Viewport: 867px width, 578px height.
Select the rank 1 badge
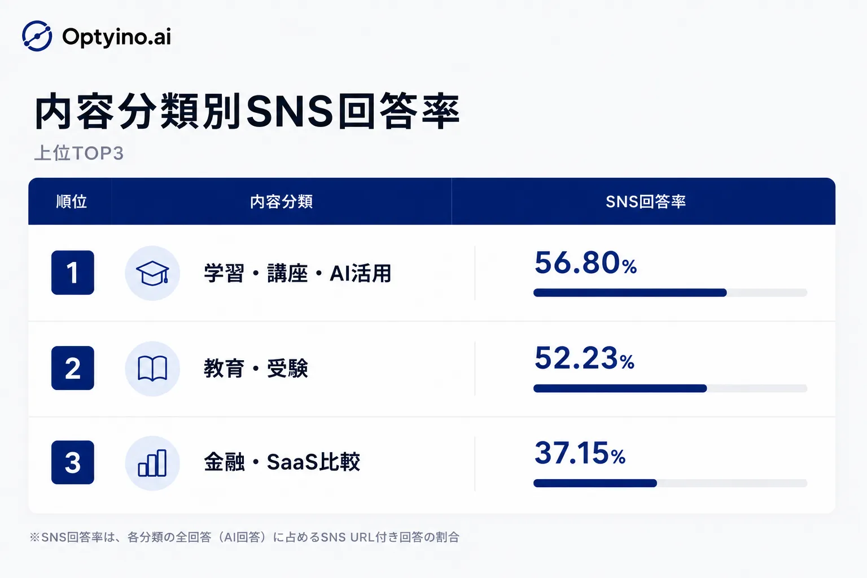pos(73,273)
